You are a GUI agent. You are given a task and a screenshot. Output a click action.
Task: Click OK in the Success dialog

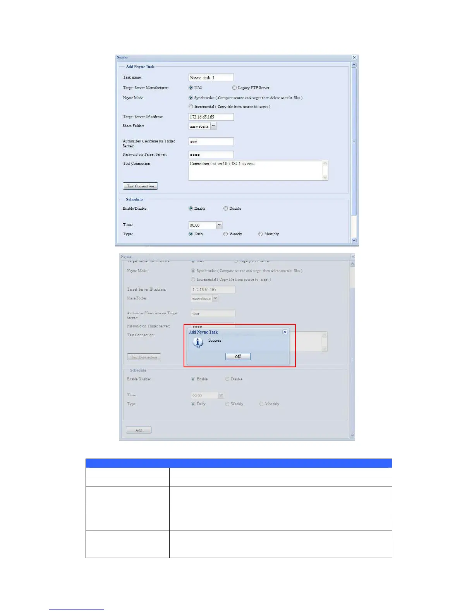(238, 356)
